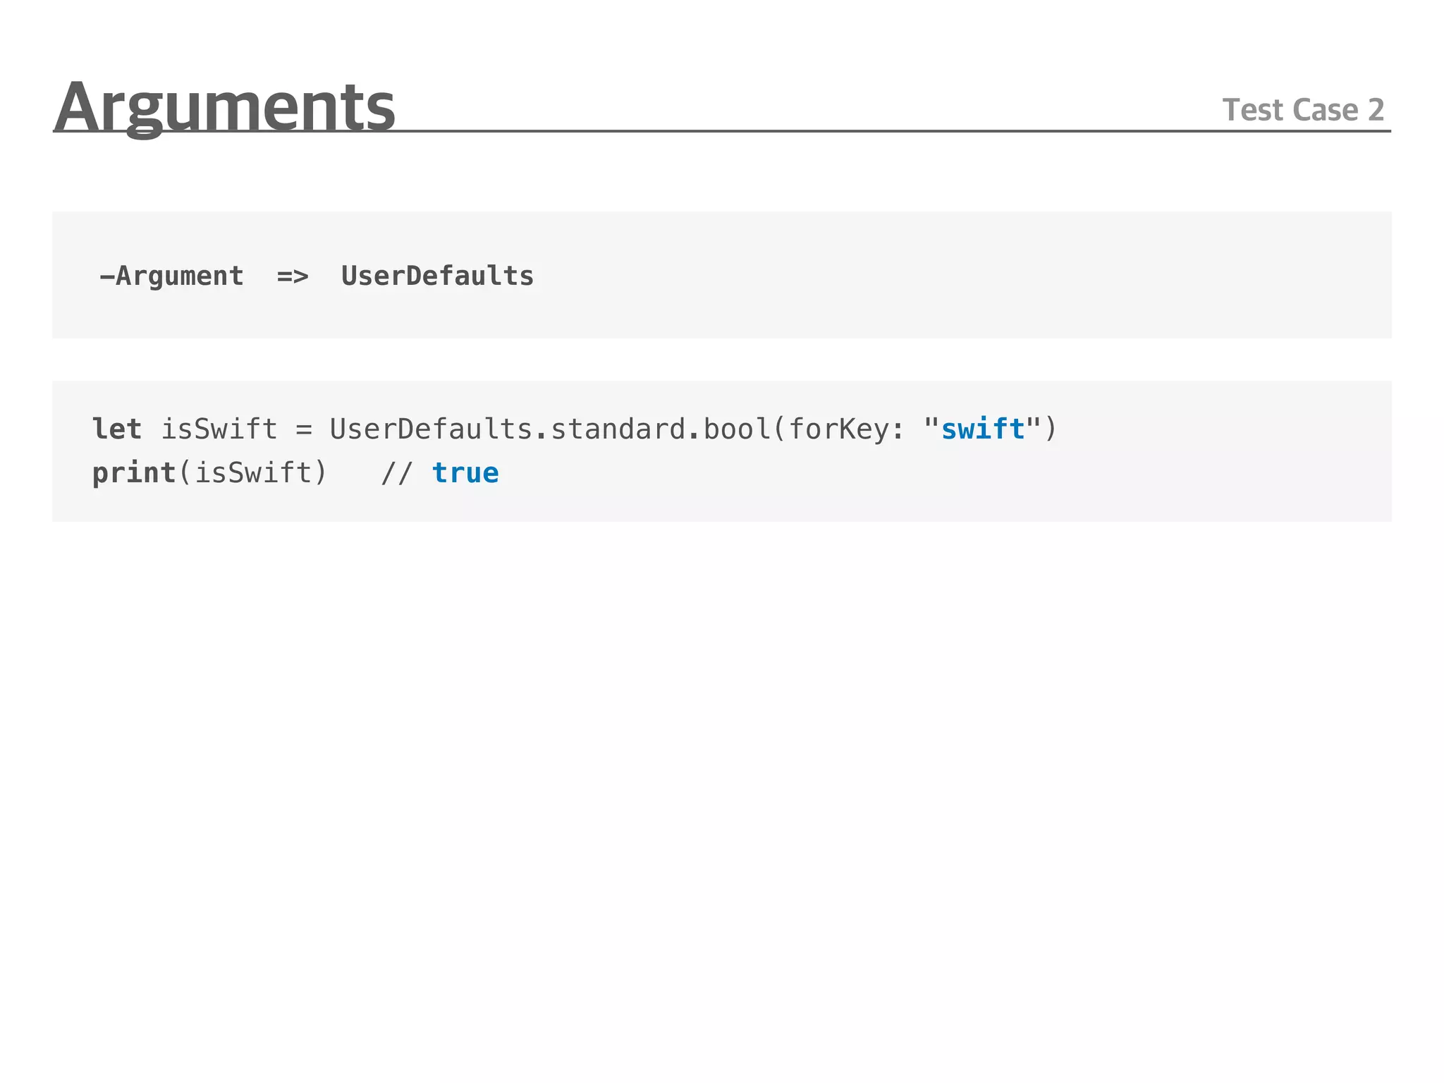Click the Arguments slide title
Image resolution: width=1444 pixels, height=1083 pixels.
[x=224, y=106]
